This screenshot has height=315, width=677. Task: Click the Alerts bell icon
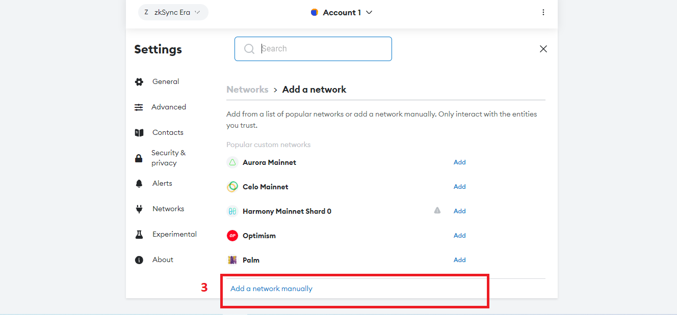(139, 184)
